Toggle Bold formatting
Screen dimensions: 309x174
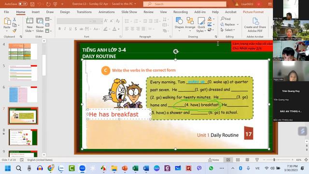[x=59, y=29]
